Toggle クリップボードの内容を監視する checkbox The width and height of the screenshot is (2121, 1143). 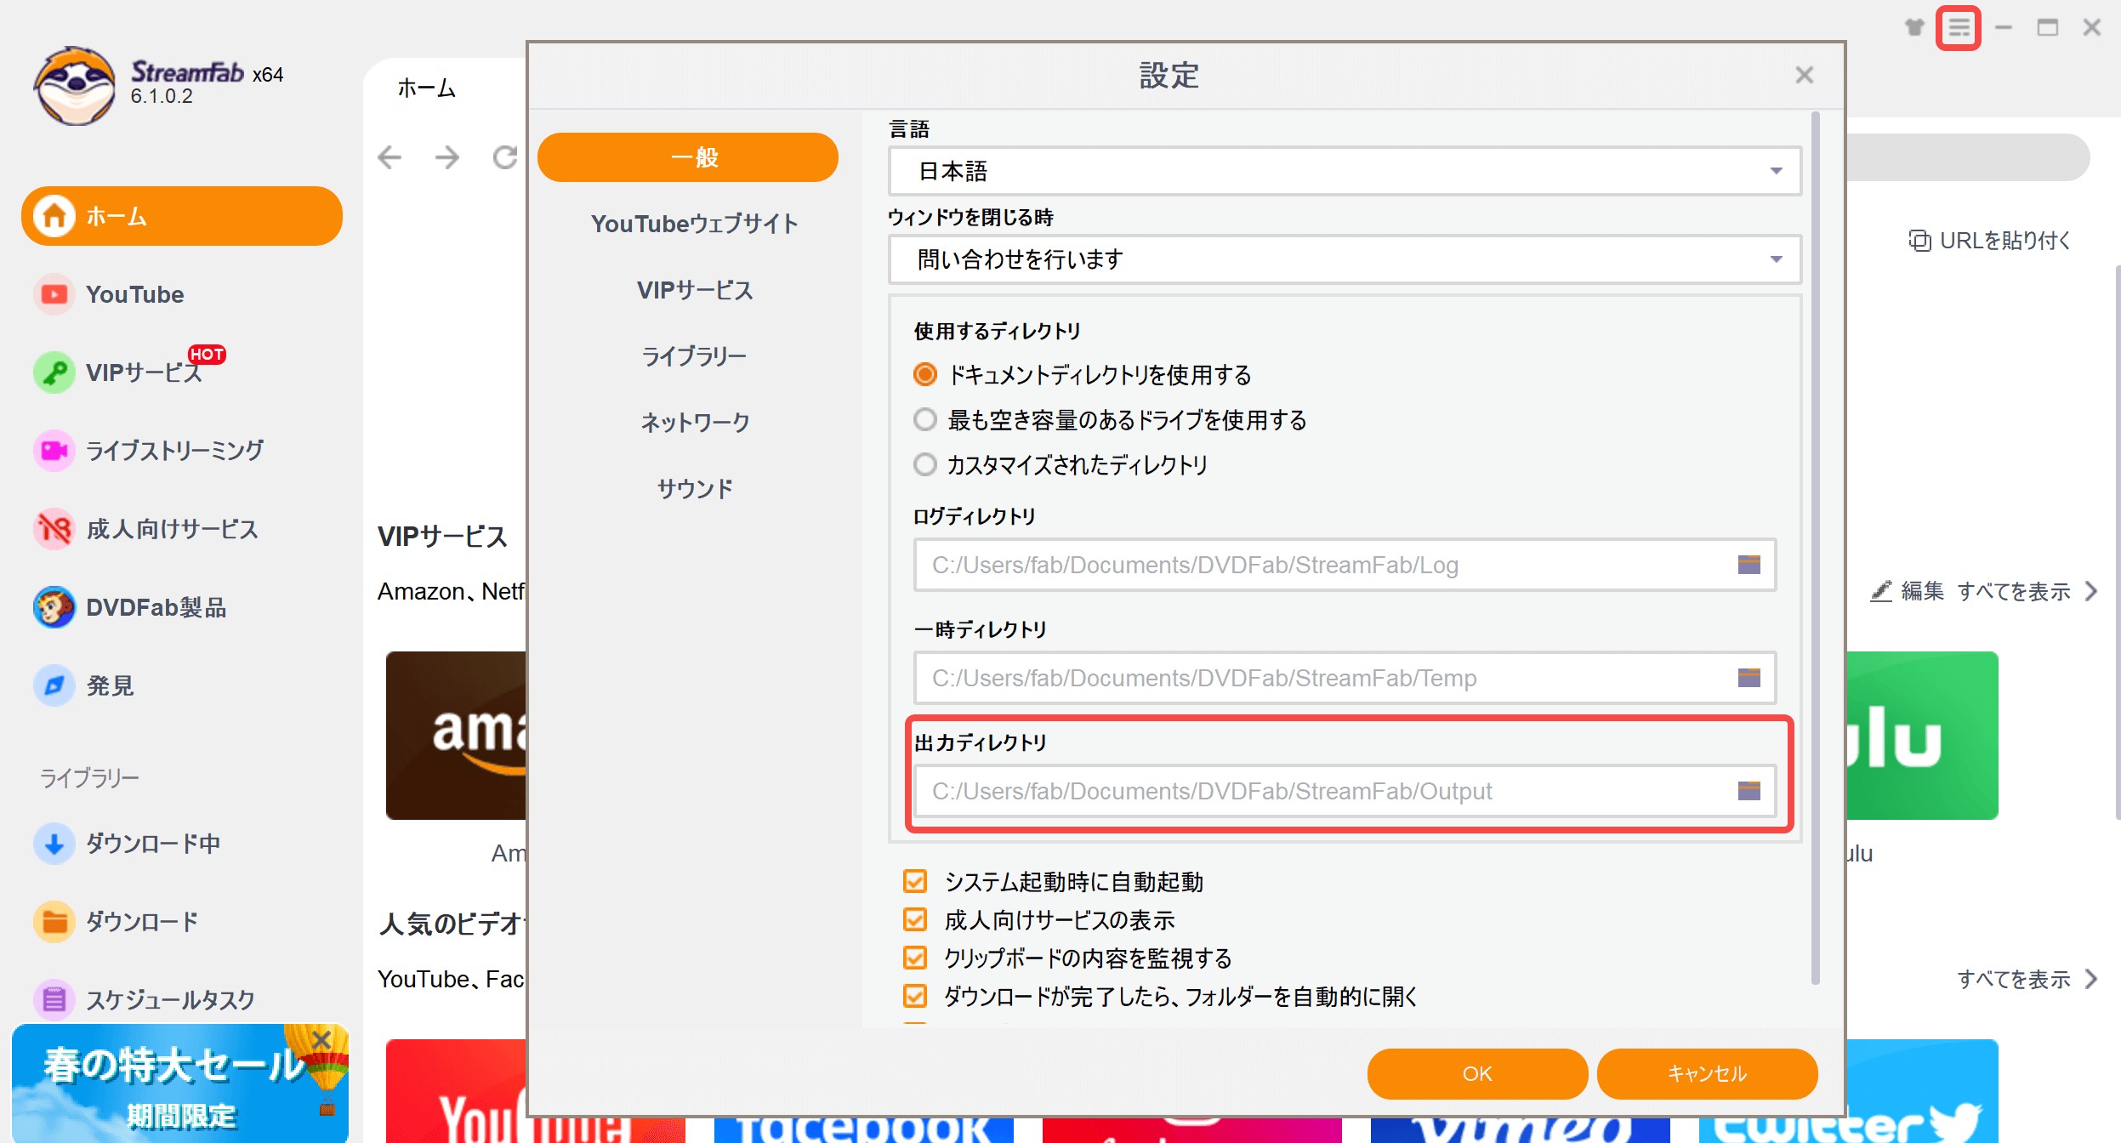click(915, 958)
